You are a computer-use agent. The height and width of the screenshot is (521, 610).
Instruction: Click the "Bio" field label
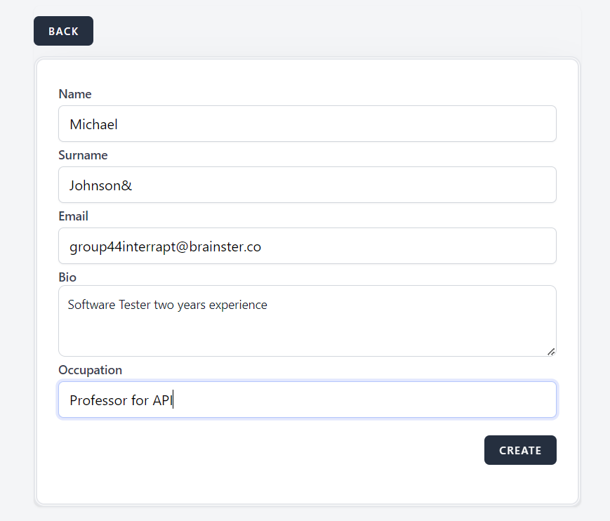pyautogui.click(x=67, y=277)
